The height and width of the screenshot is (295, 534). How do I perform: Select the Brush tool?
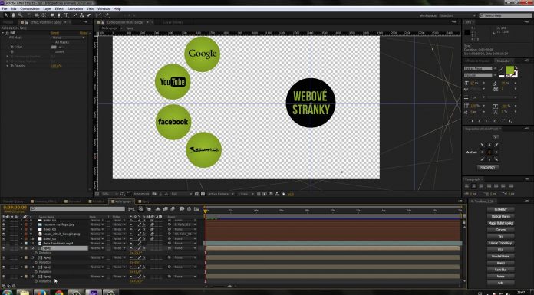point(75,15)
